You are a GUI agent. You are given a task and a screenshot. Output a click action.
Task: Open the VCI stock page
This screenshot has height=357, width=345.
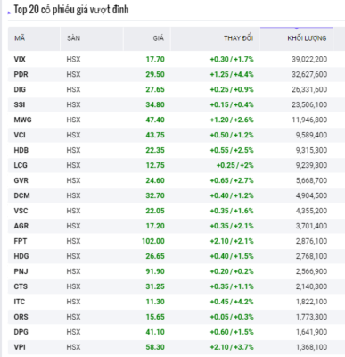click(20, 135)
